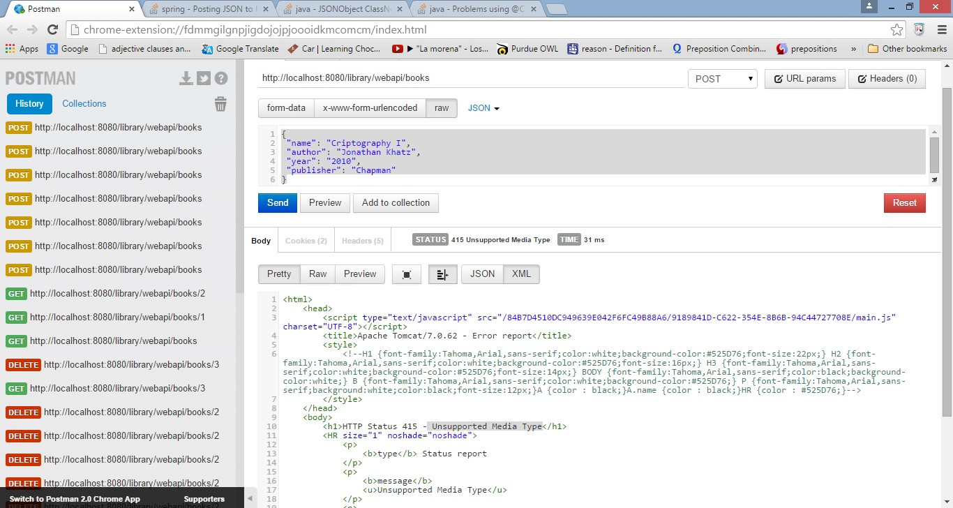Switch to the Collections tab
The image size is (953, 508).
pos(84,103)
